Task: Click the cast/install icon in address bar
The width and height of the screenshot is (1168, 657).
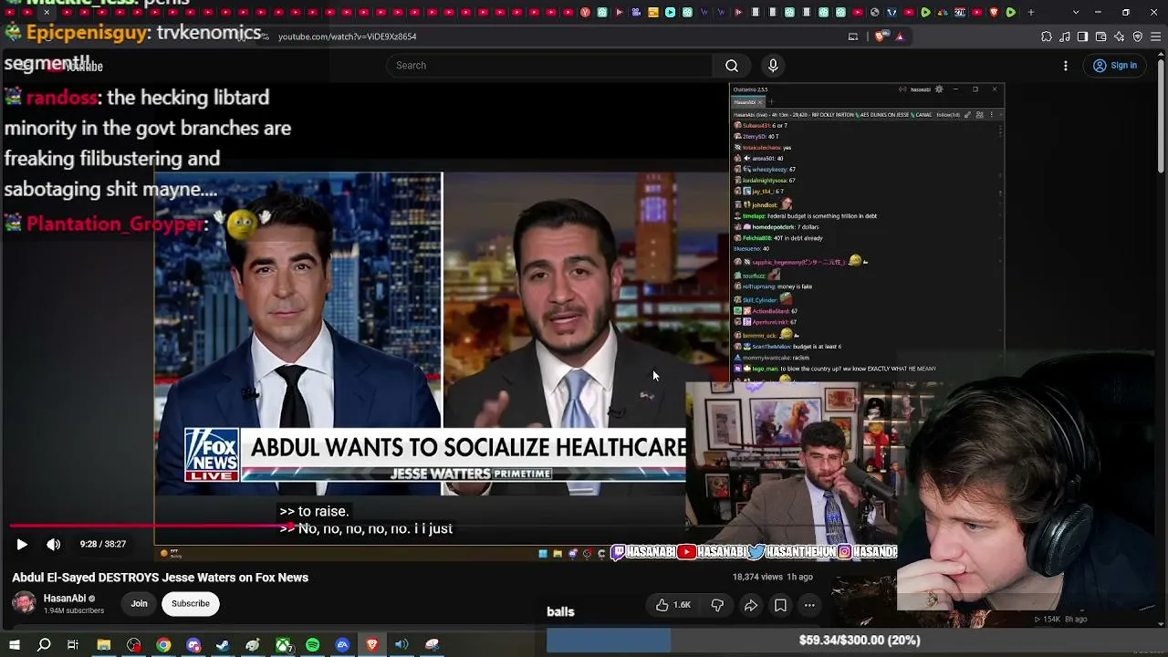Action: pos(853,36)
